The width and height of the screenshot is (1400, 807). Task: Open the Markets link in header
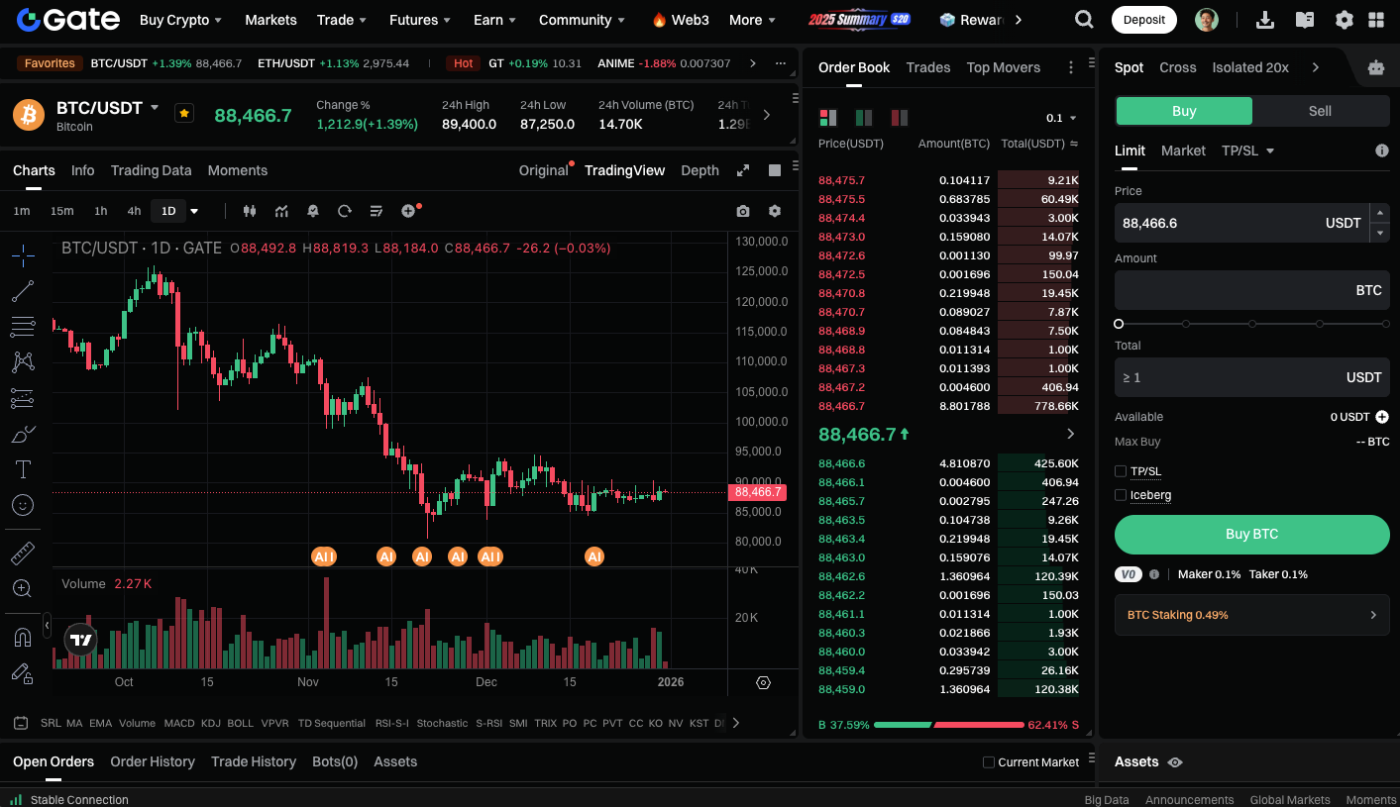tap(270, 20)
